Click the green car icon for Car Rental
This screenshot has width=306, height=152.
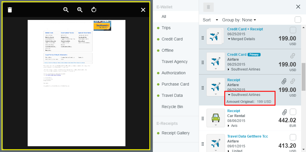216,118
